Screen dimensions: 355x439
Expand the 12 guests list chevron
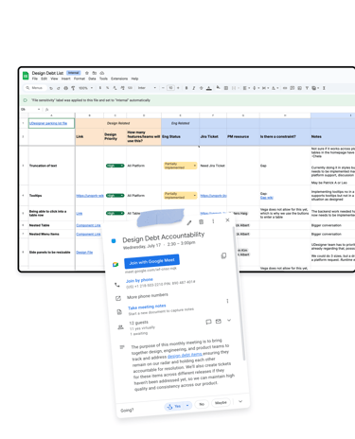[x=229, y=320]
